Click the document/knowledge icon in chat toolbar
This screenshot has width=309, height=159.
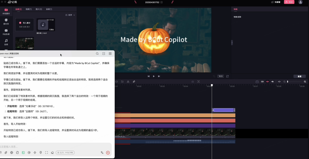17,152
